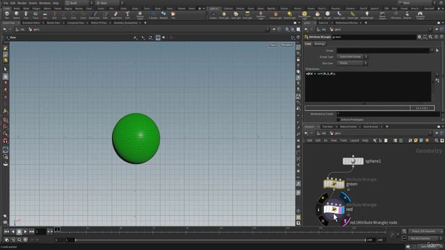The height and width of the screenshot is (250, 445).
Task: Add a sticky note in network editor
Action: point(416,140)
